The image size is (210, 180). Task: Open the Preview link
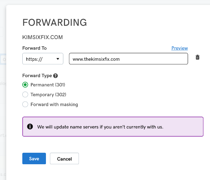coord(179,48)
